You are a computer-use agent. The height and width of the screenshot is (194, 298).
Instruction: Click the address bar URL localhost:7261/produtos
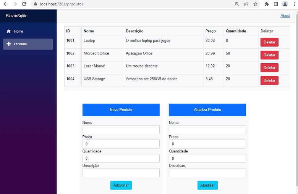pos(62,4)
